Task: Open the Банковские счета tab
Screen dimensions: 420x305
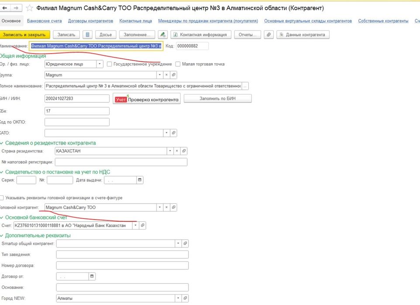Action: [x=44, y=21]
